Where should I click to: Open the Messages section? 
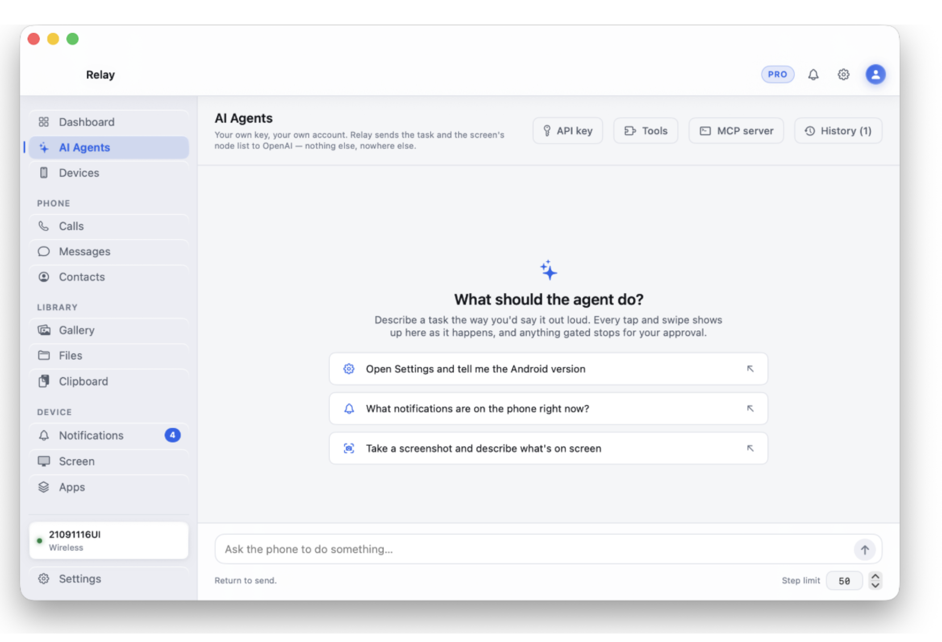coord(109,251)
